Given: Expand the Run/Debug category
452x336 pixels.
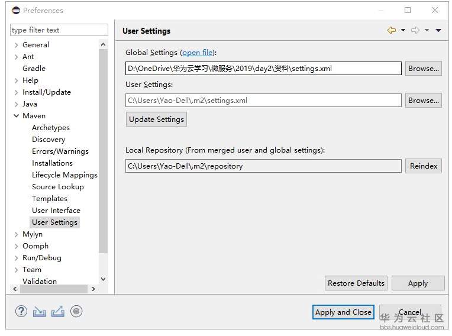Looking at the screenshot, I should pyautogui.click(x=16, y=258).
